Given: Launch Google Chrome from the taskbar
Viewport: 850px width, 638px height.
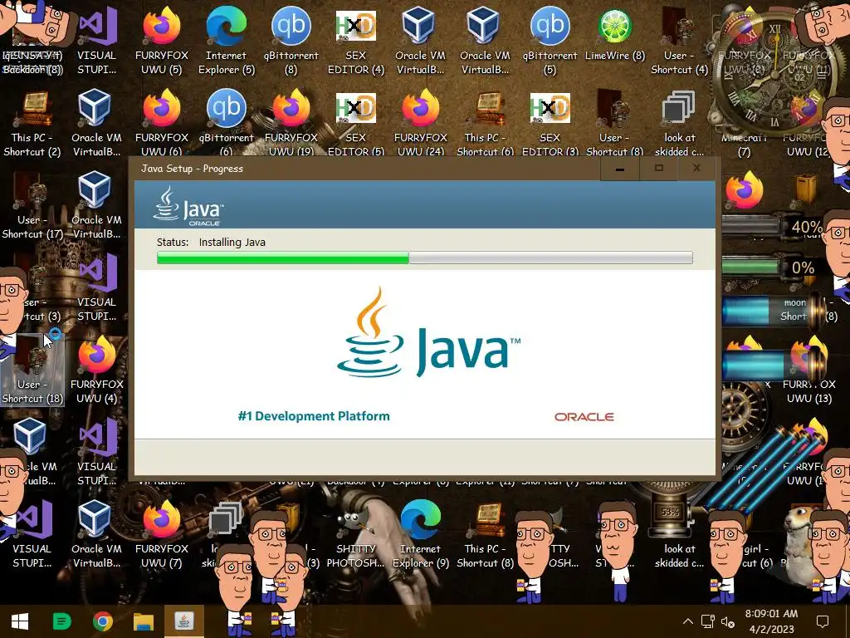Looking at the screenshot, I should [102, 621].
